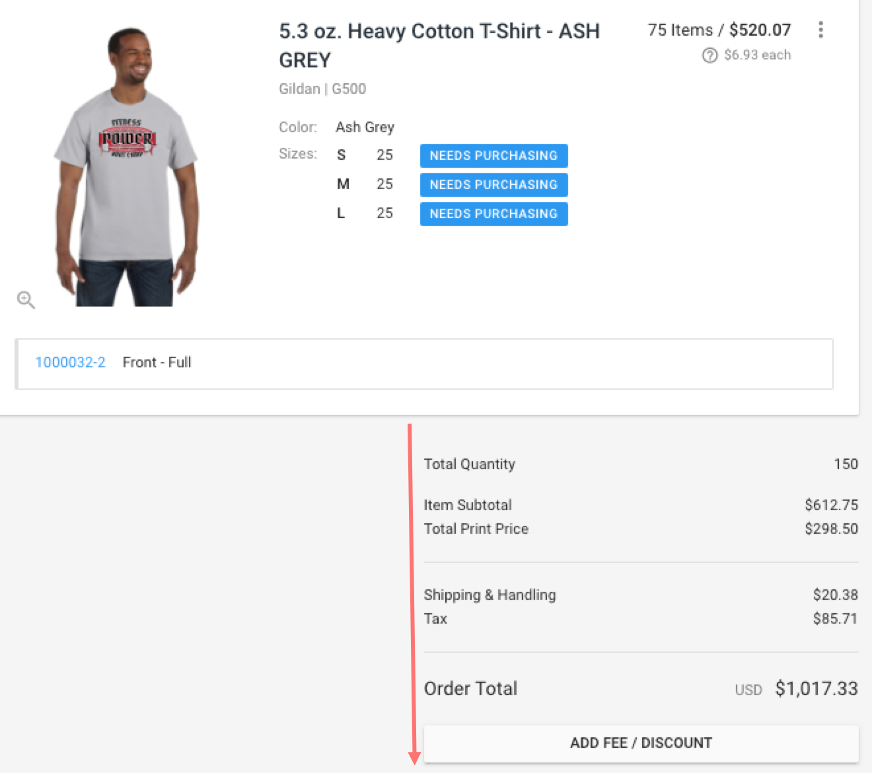This screenshot has width=872, height=773.
Task: Click the product title 5.3 oz. Heavy Cotton T-Shirt
Action: click(439, 31)
